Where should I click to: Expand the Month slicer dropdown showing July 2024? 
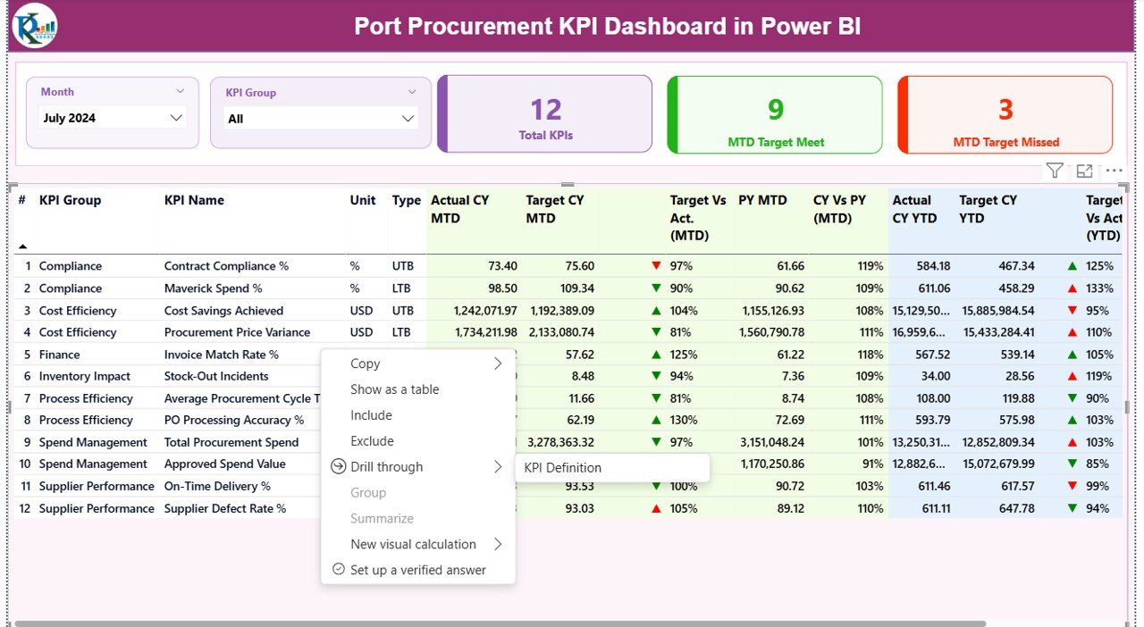176,118
